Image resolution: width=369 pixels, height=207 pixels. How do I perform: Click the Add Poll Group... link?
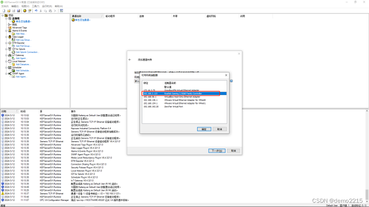pos(23,46)
